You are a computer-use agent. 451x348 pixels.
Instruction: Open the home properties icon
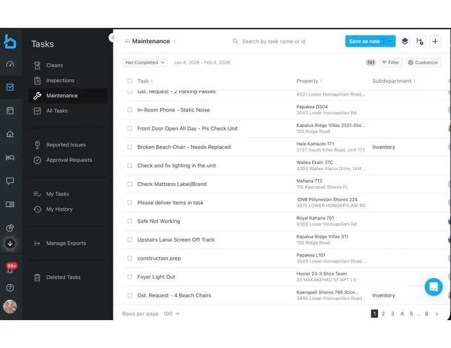pos(10,134)
